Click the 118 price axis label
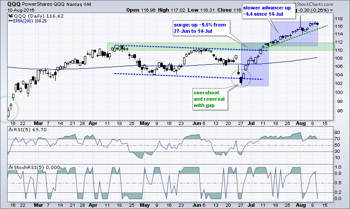The image size is (350, 209). tap(339, 19)
